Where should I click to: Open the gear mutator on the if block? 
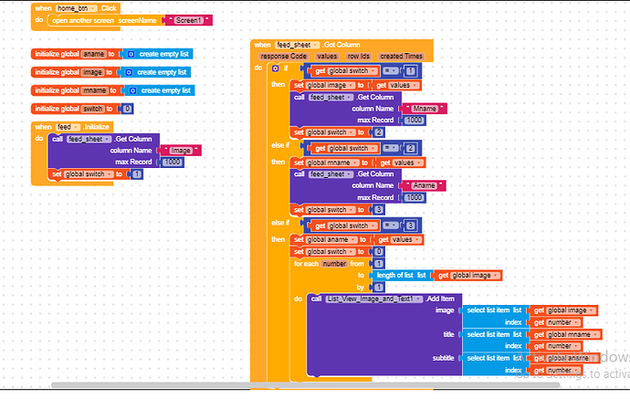(x=275, y=68)
